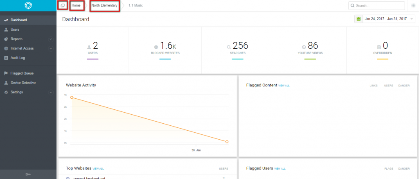Click the green calendar icon
This screenshot has width=419, height=179.
358,19
